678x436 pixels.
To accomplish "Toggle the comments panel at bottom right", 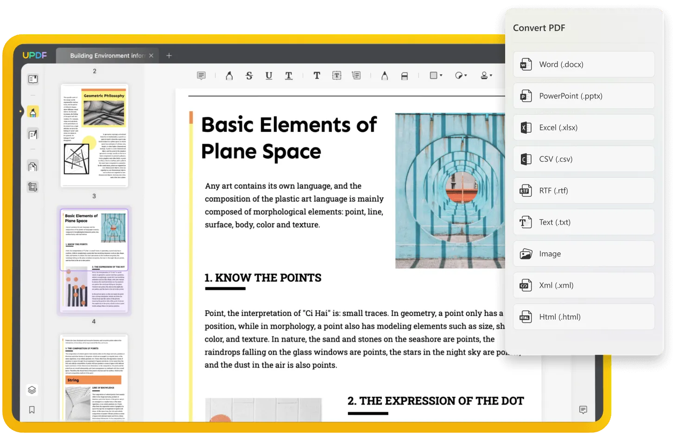I will [x=583, y=410].
